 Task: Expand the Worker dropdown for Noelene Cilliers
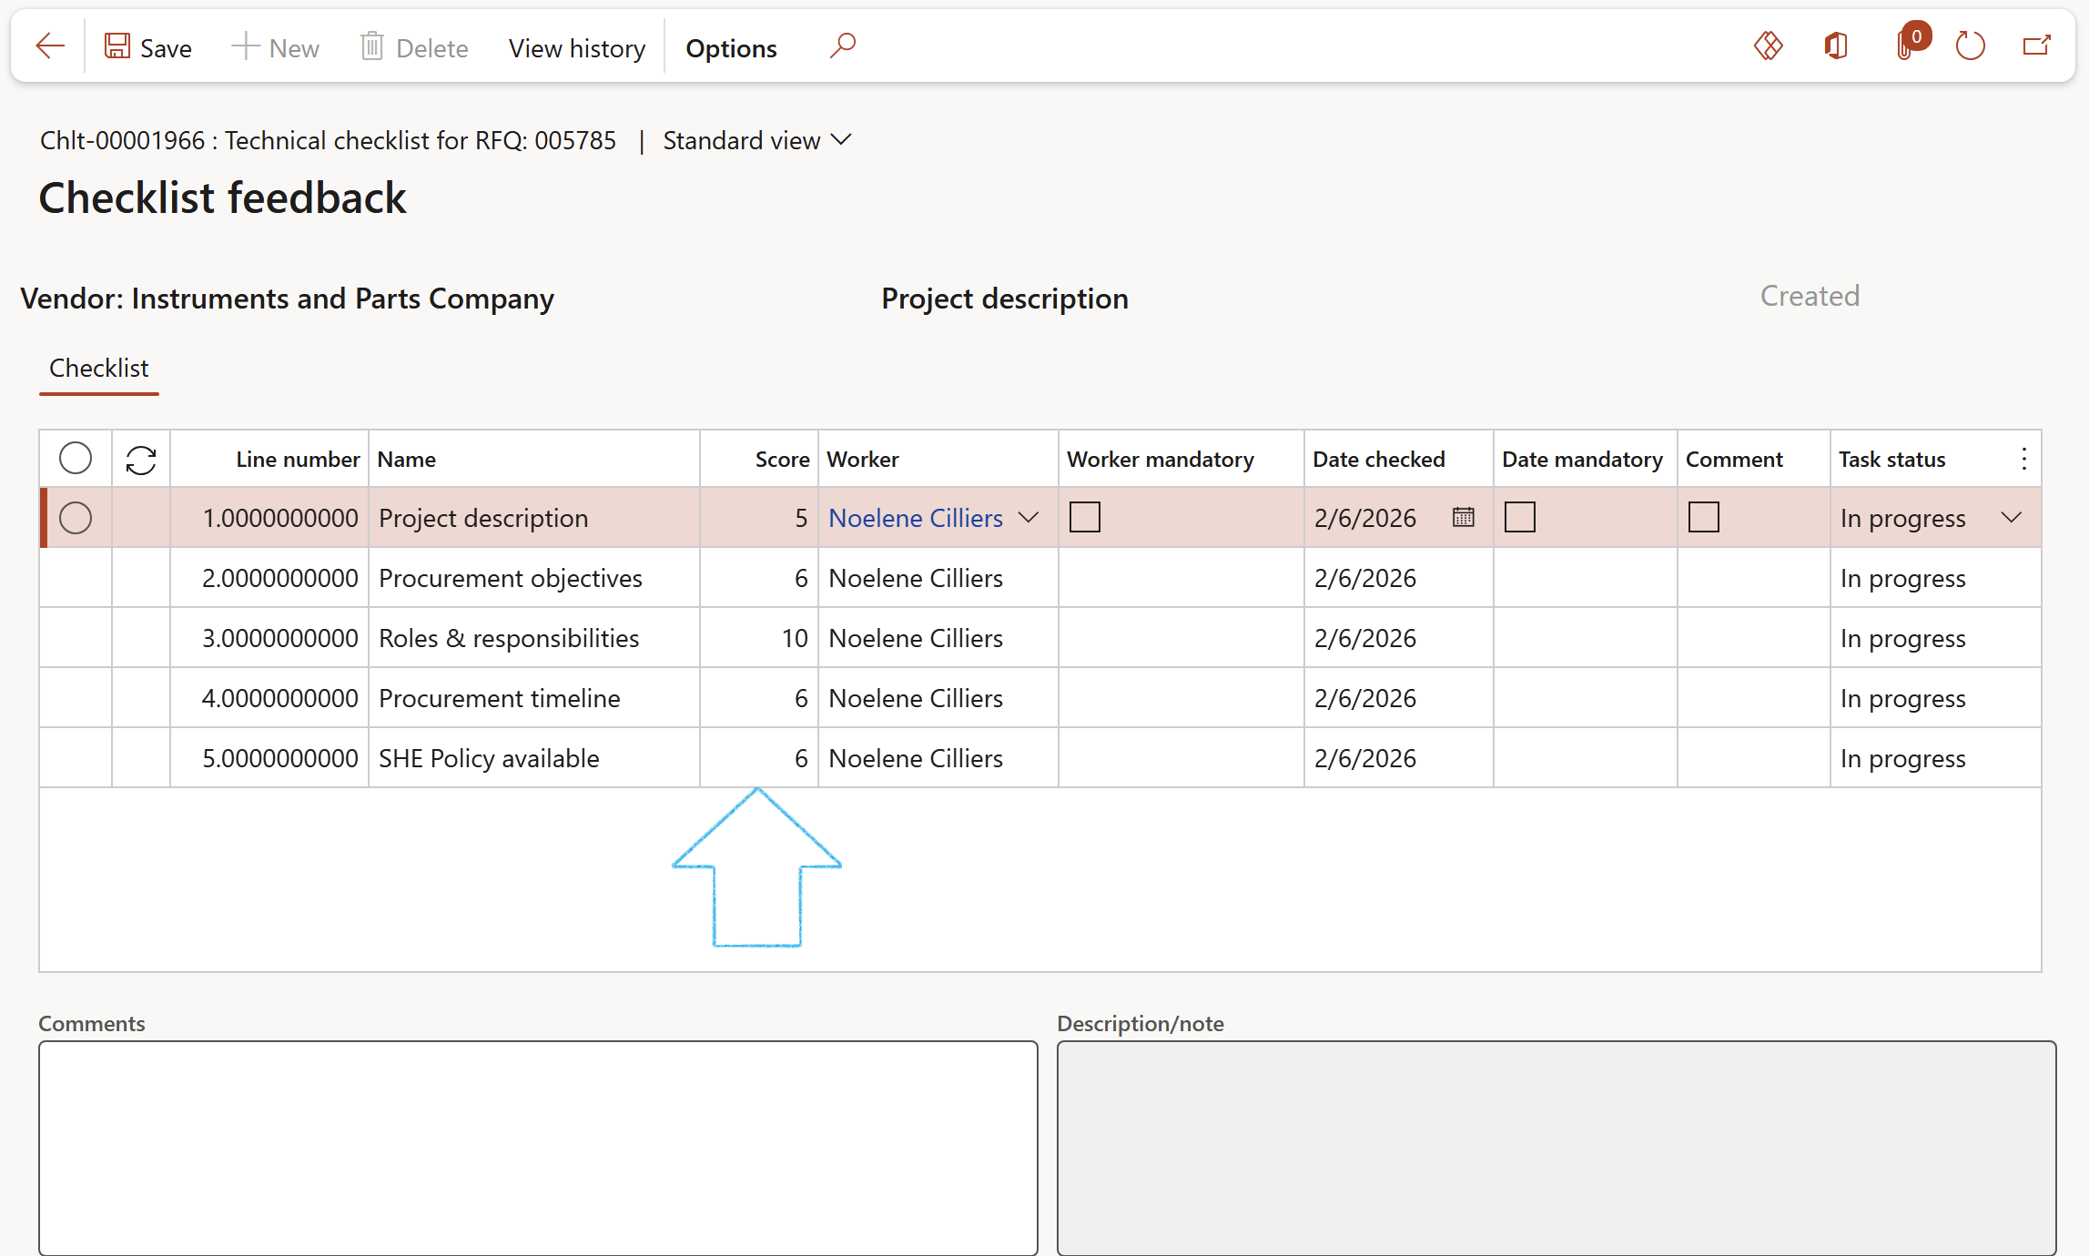[x=1029, y=517]
